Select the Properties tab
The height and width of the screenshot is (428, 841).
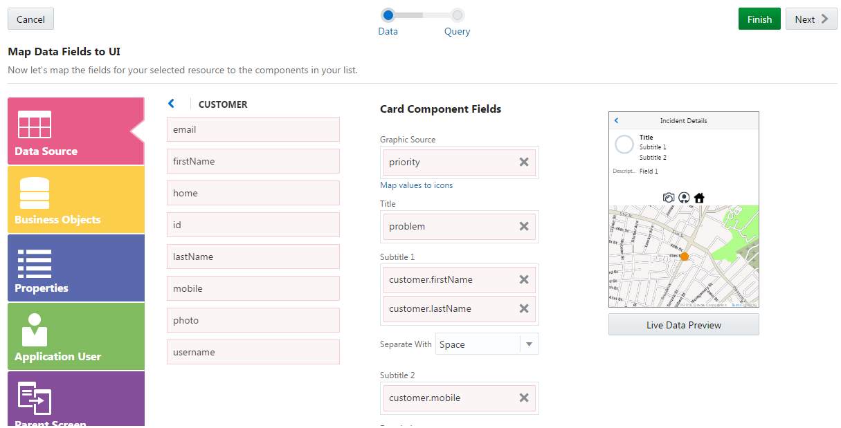75,268
